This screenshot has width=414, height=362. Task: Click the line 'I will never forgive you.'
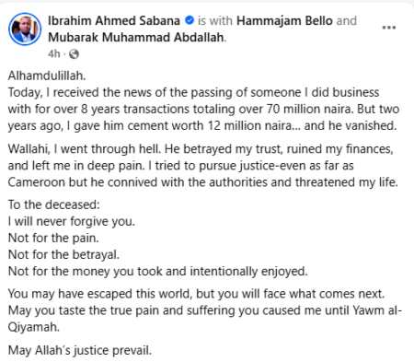72,221
